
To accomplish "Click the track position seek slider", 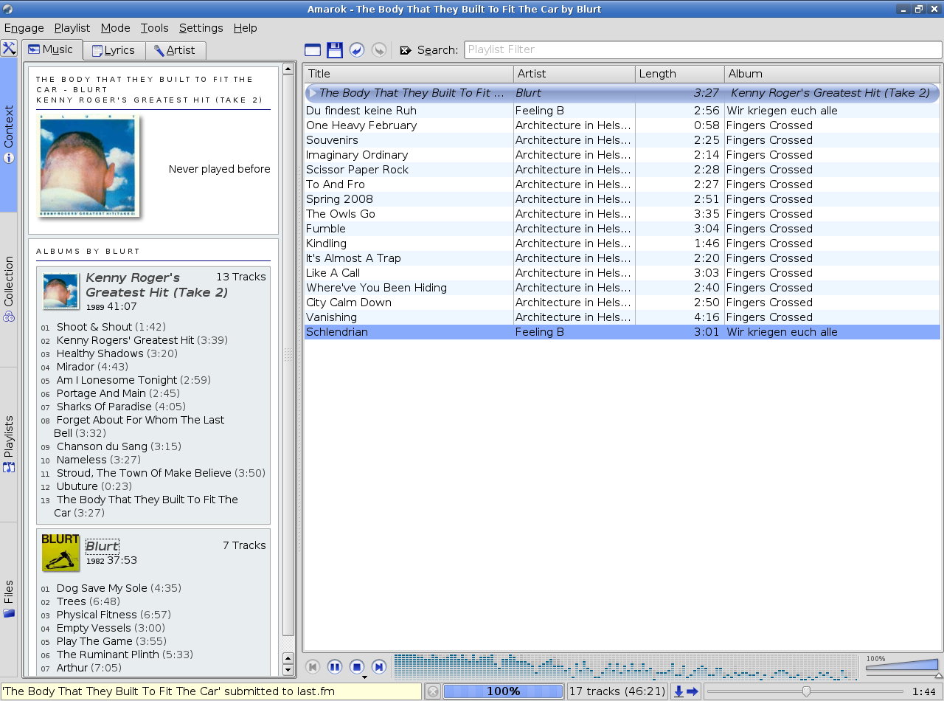I will 804,691.
